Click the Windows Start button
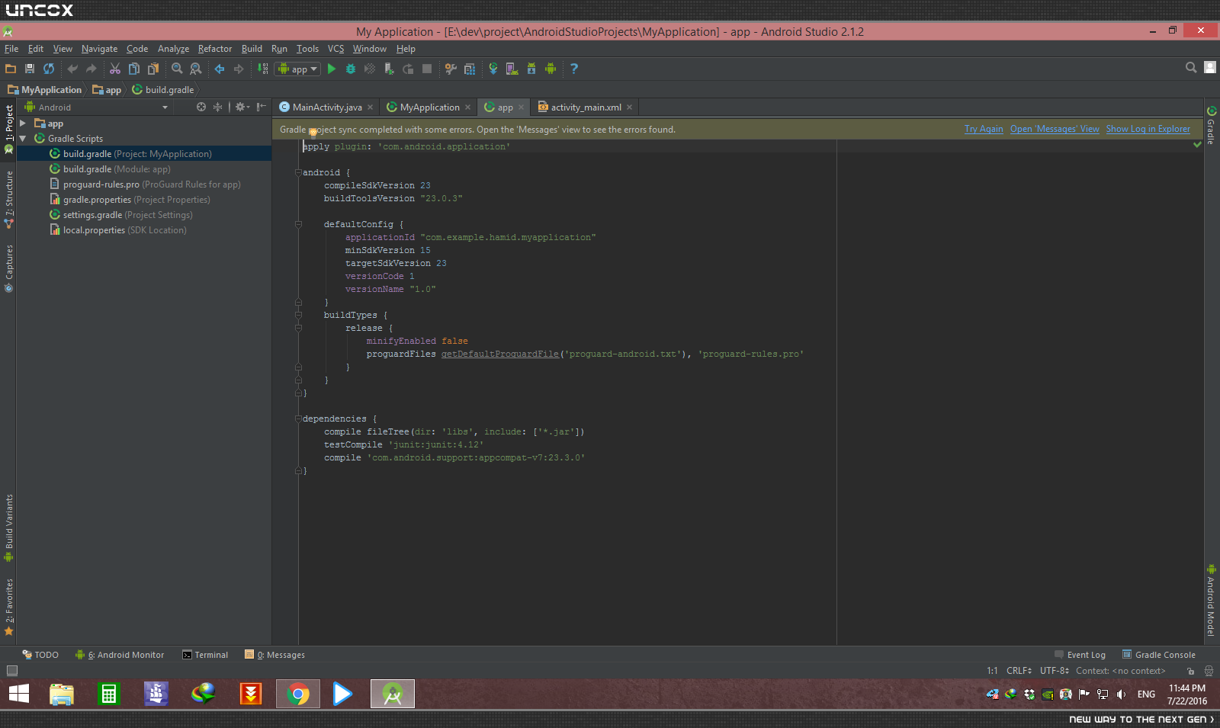 click(x=19, y=694)
